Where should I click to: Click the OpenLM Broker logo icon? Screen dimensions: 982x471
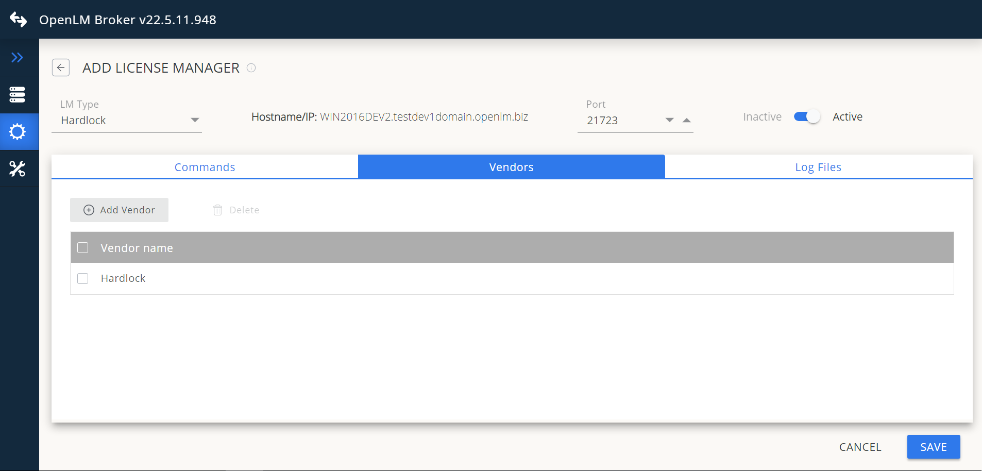pos(18,19)
